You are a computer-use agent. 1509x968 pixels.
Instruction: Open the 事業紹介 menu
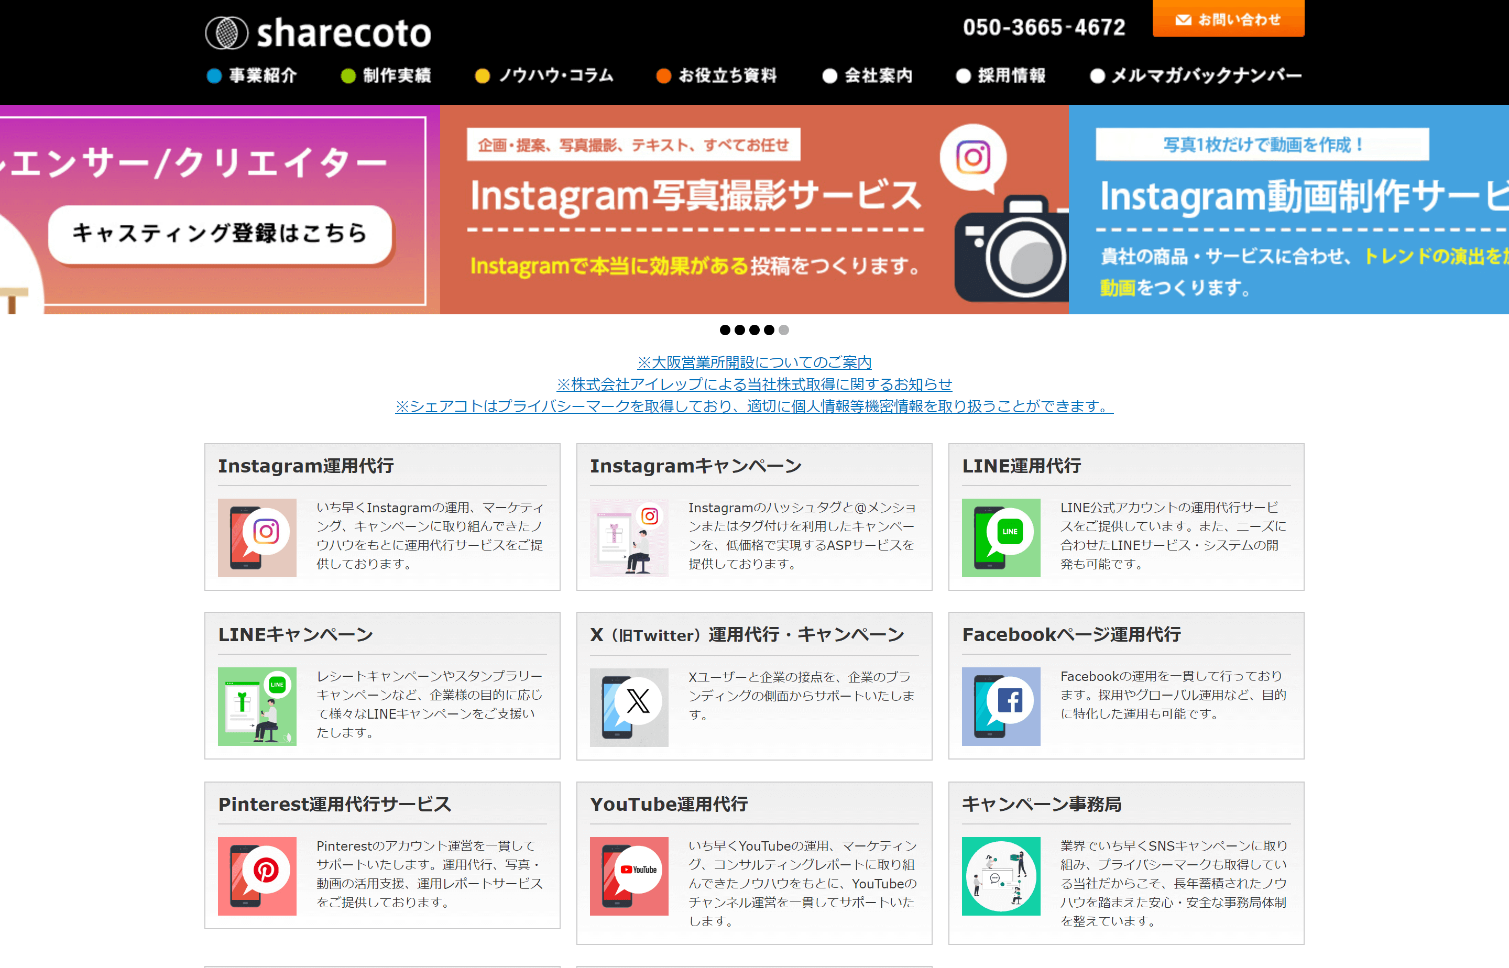tap(252, 75)
